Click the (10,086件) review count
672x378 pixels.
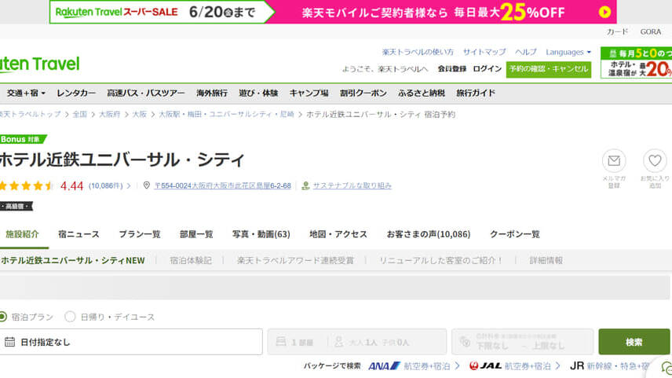tap(105, 185)
